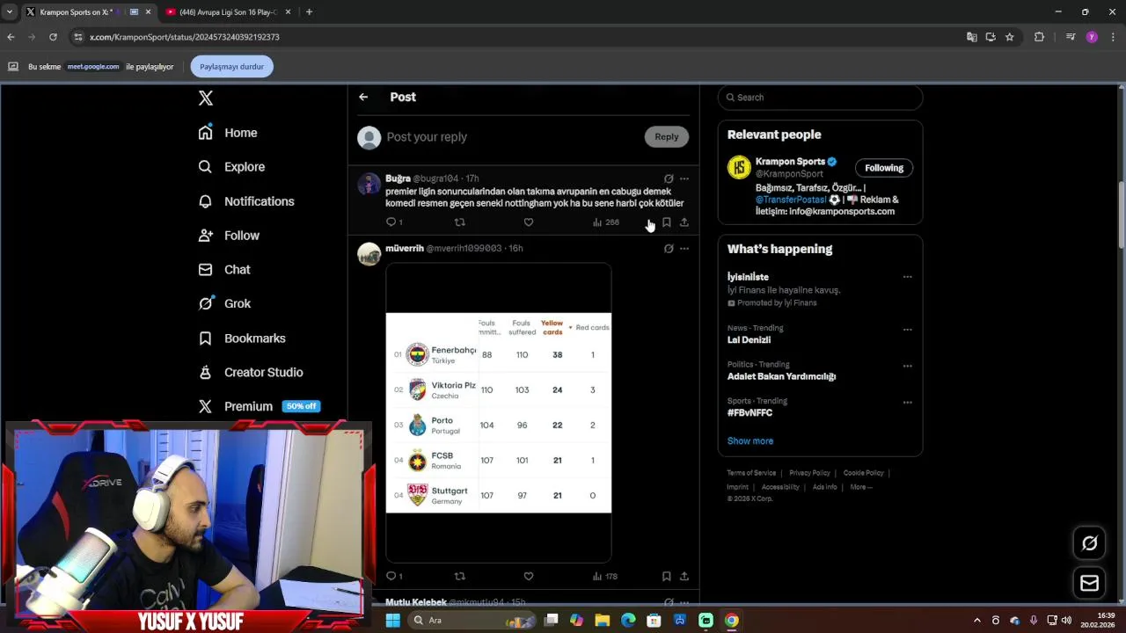Open Buğra's profile avatar

369,184
